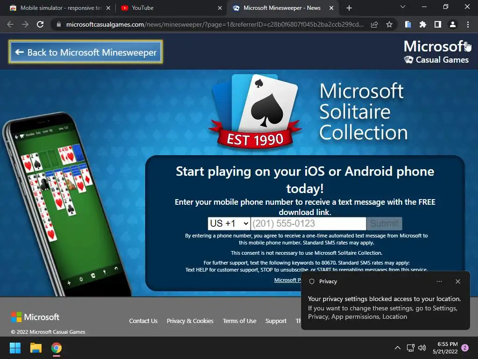Open the blue mobile simulator extension icon

point(408,24)
